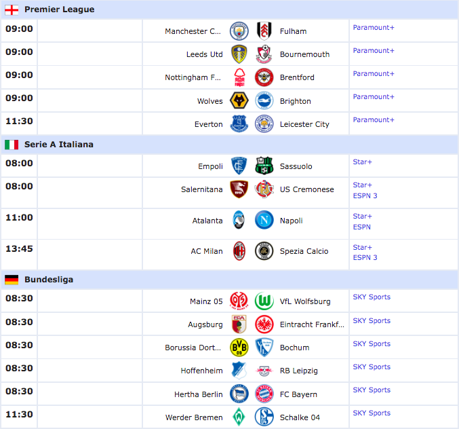Select the Bundesliga section header
459x429 pixels.
point(229,280)
